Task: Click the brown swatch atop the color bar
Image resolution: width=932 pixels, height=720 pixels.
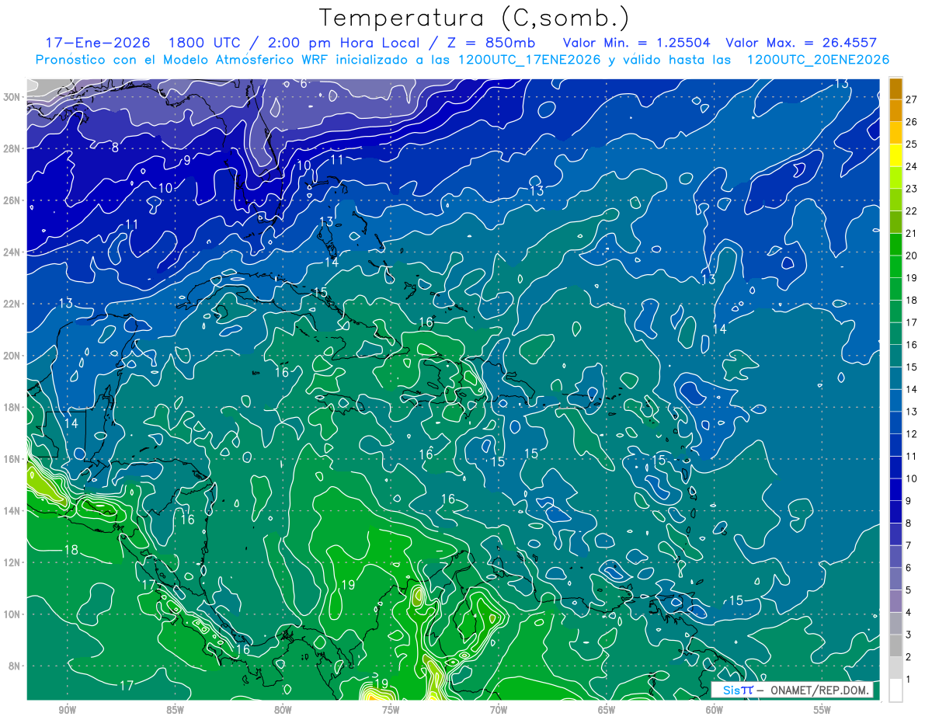Action: (895, 89)
